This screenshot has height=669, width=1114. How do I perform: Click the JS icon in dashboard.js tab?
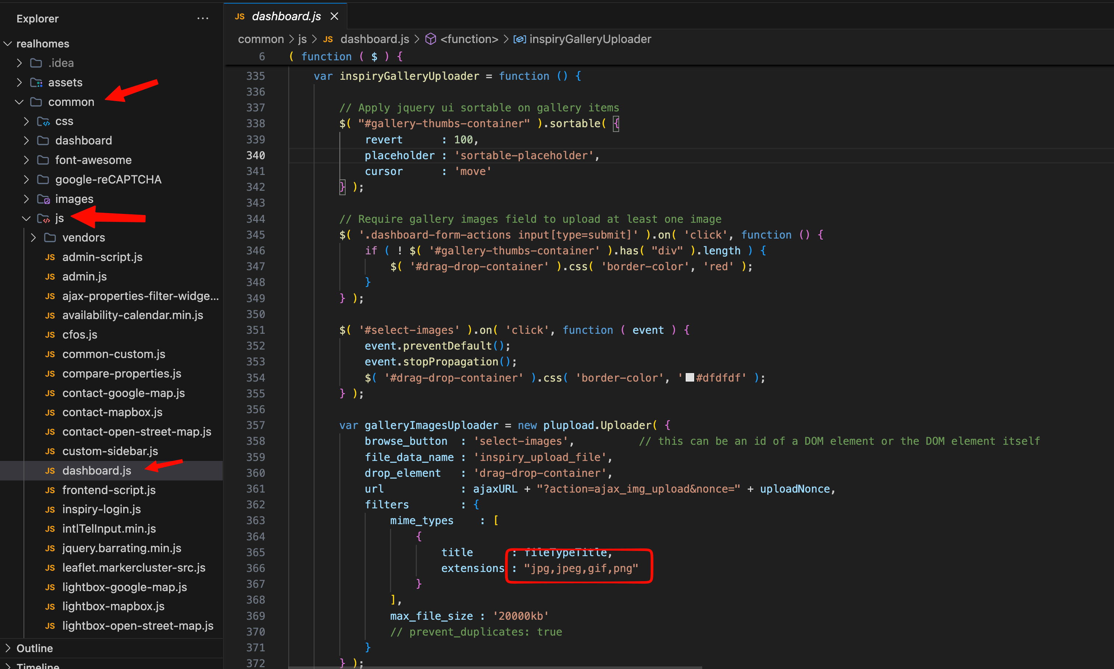pos(239,16)
